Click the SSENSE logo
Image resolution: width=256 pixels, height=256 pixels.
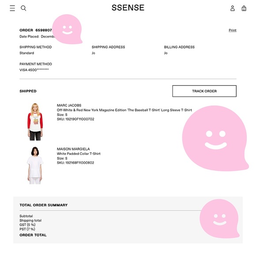point(128,8)
